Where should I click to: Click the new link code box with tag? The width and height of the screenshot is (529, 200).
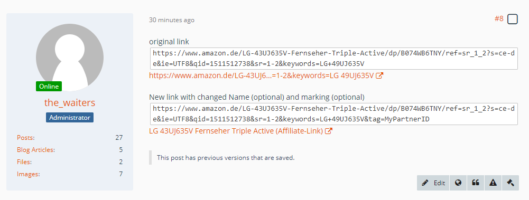coord(333,114)
